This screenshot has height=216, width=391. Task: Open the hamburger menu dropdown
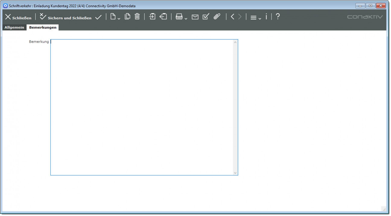256,17
